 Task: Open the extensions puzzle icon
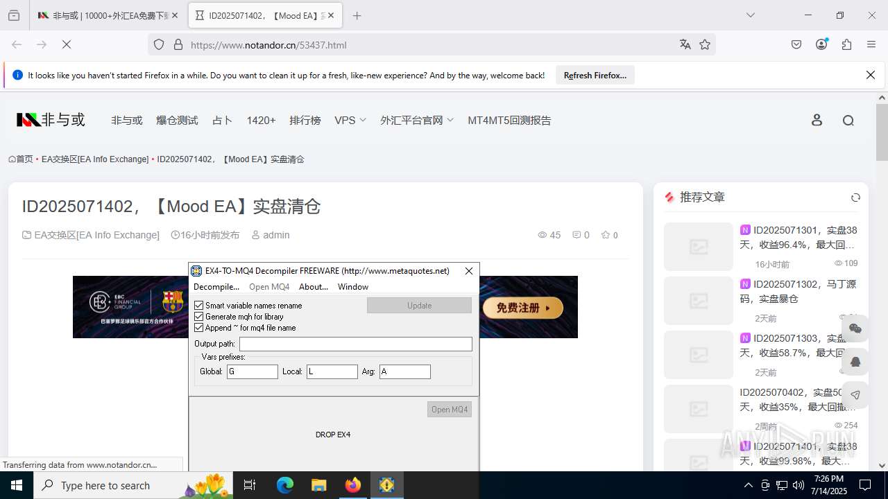point(846,44)
